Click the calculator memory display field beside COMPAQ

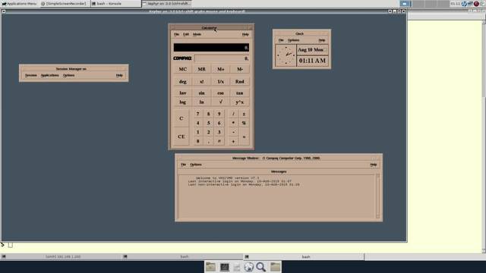pyautogui.click(x=222, y=58)
